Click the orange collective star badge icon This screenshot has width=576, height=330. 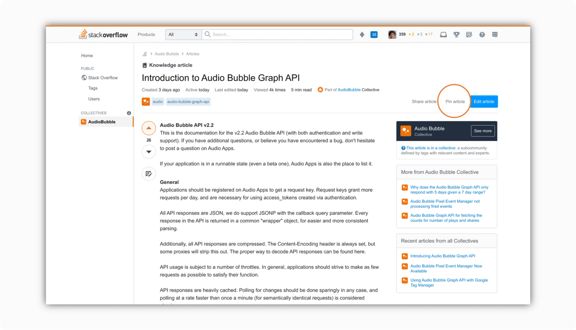[320, 90]
